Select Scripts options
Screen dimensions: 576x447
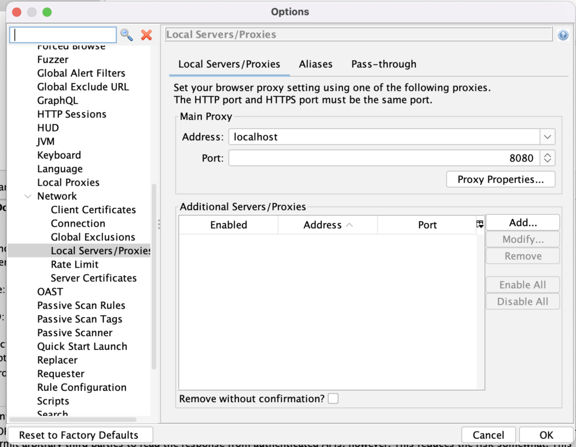pos(53,401)
